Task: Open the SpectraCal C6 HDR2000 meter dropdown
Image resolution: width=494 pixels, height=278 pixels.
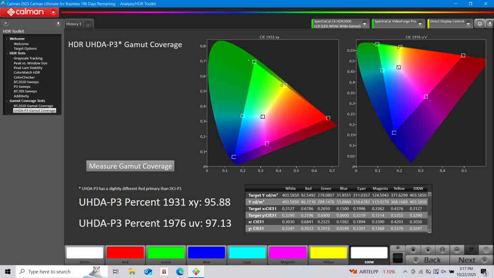Action: tap(365, 23)
